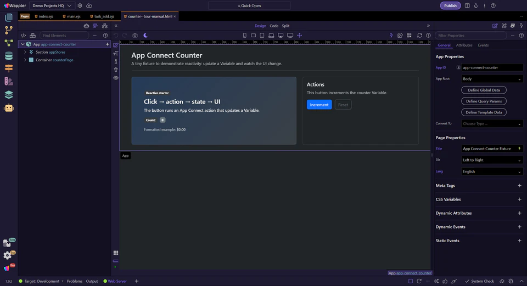Open the Lang English dropdown

click(x=492, y=171)
